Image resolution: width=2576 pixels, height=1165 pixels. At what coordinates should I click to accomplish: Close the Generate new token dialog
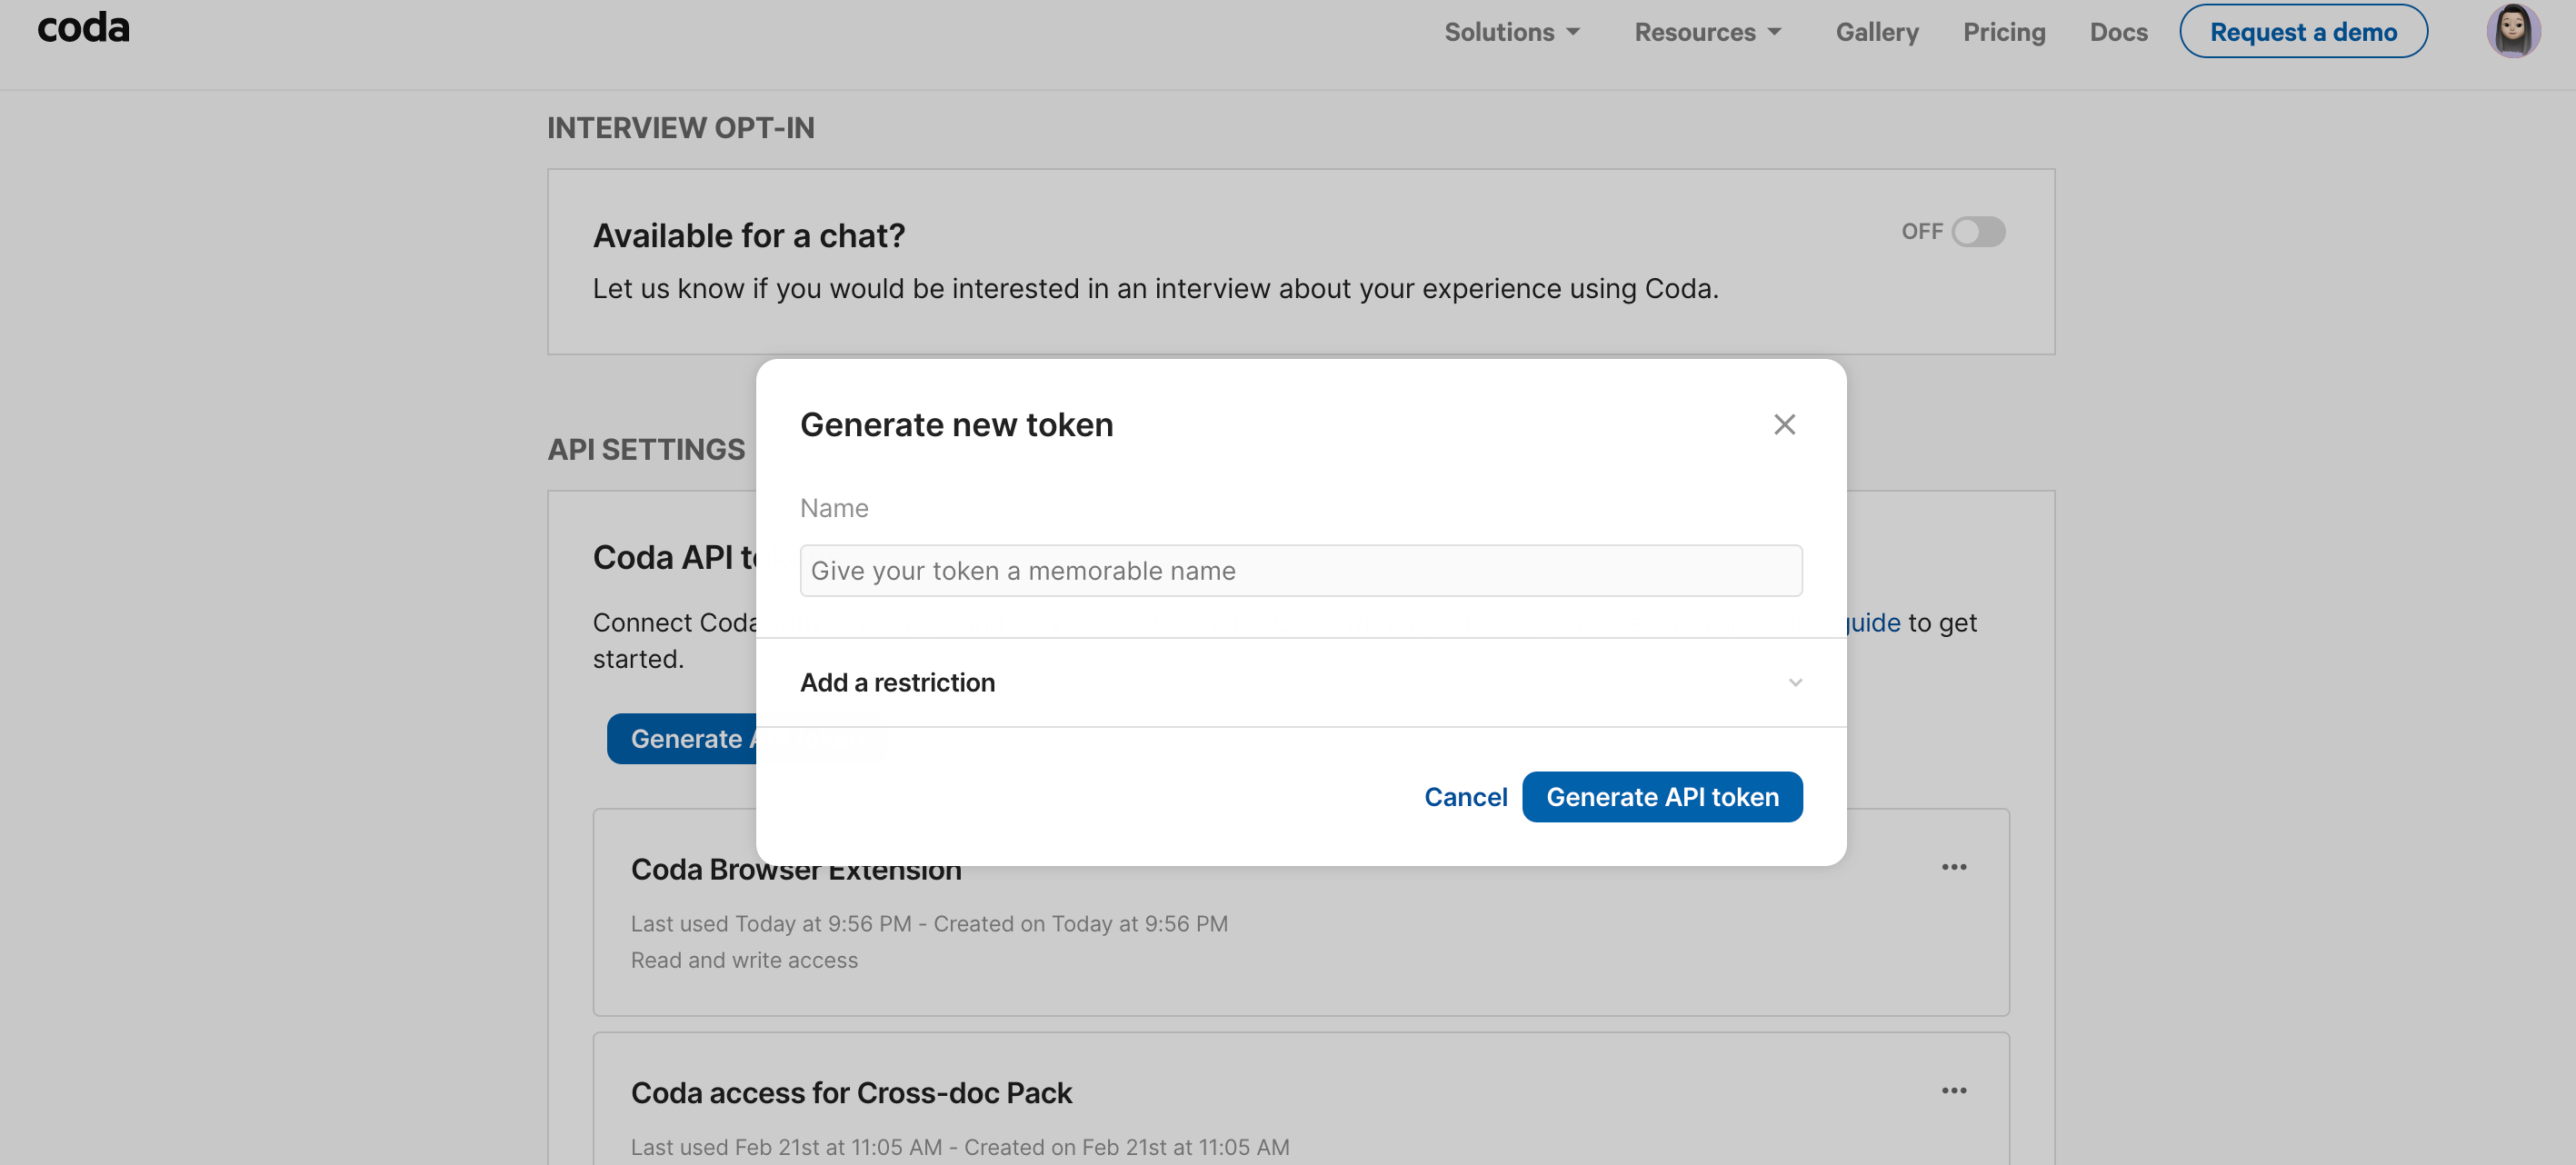pos(1784,424)
